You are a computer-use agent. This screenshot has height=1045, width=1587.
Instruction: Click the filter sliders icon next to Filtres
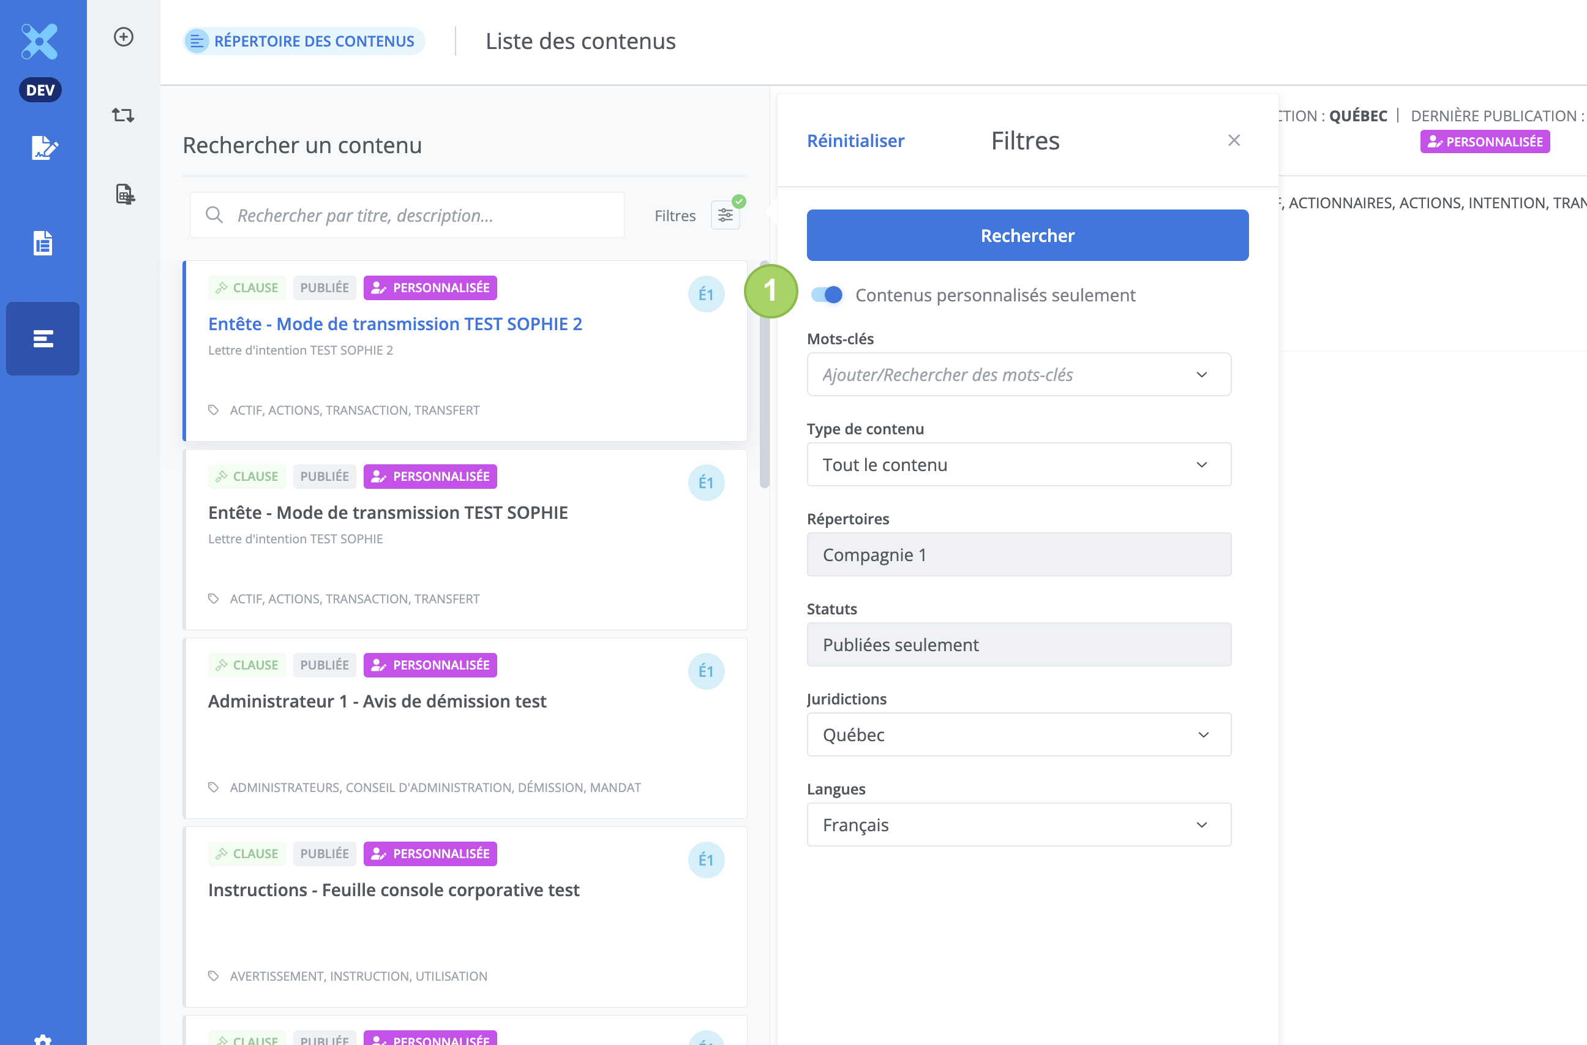click(x=725, y=216)
